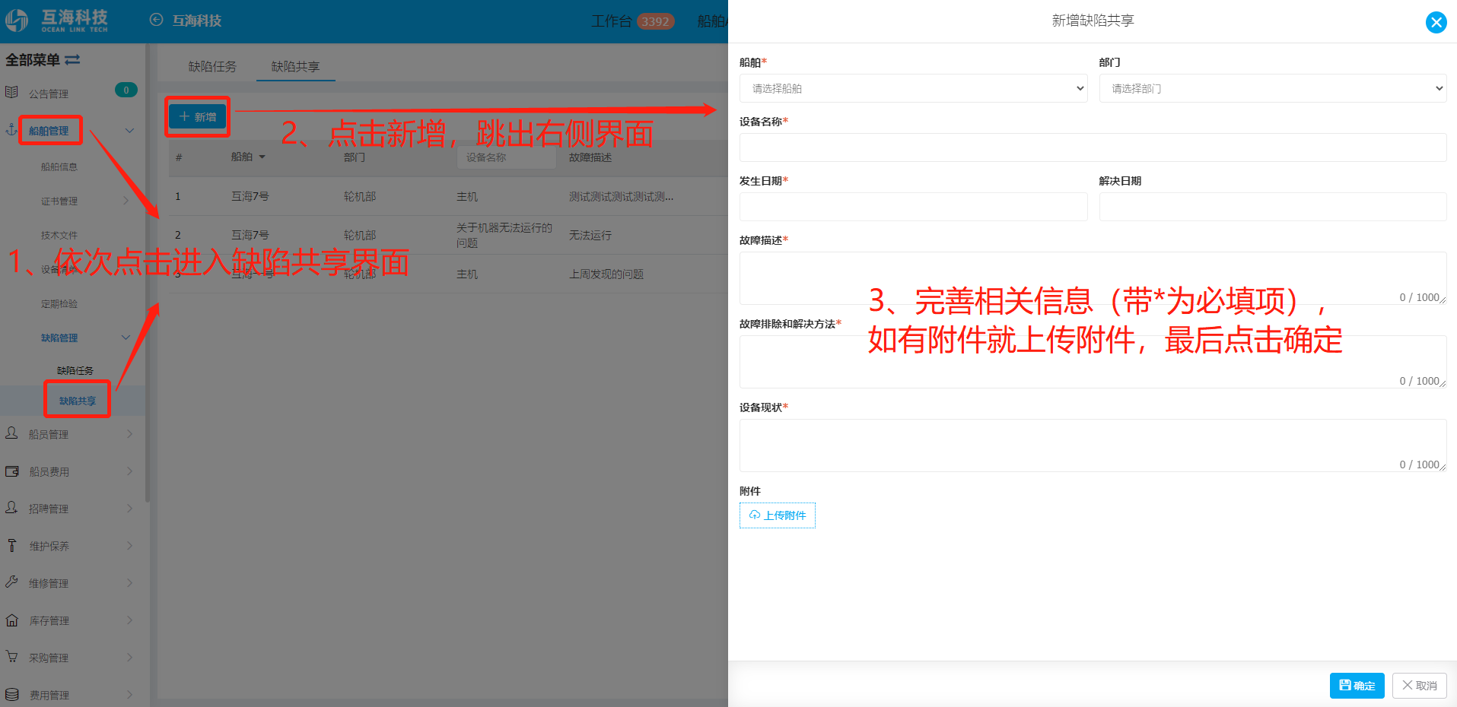Viewport: 1457px width, 707px height.
Task: Click the 设备名称 search box in table header
Action: point(507,157)
